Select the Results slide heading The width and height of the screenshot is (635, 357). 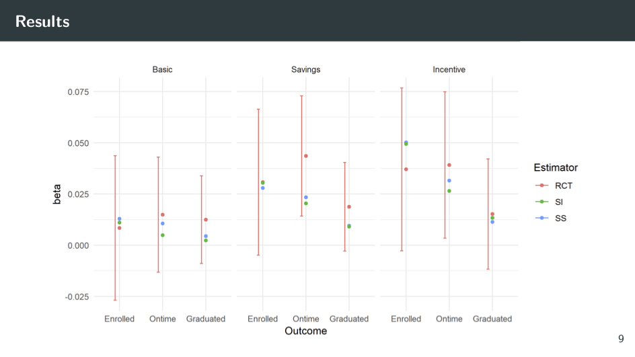[x=42, y=22]
